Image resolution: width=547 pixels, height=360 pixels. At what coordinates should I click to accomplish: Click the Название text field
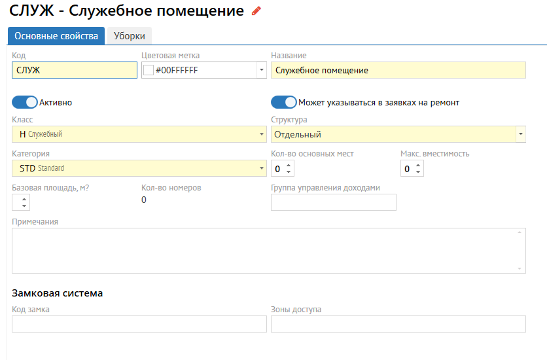398,70
